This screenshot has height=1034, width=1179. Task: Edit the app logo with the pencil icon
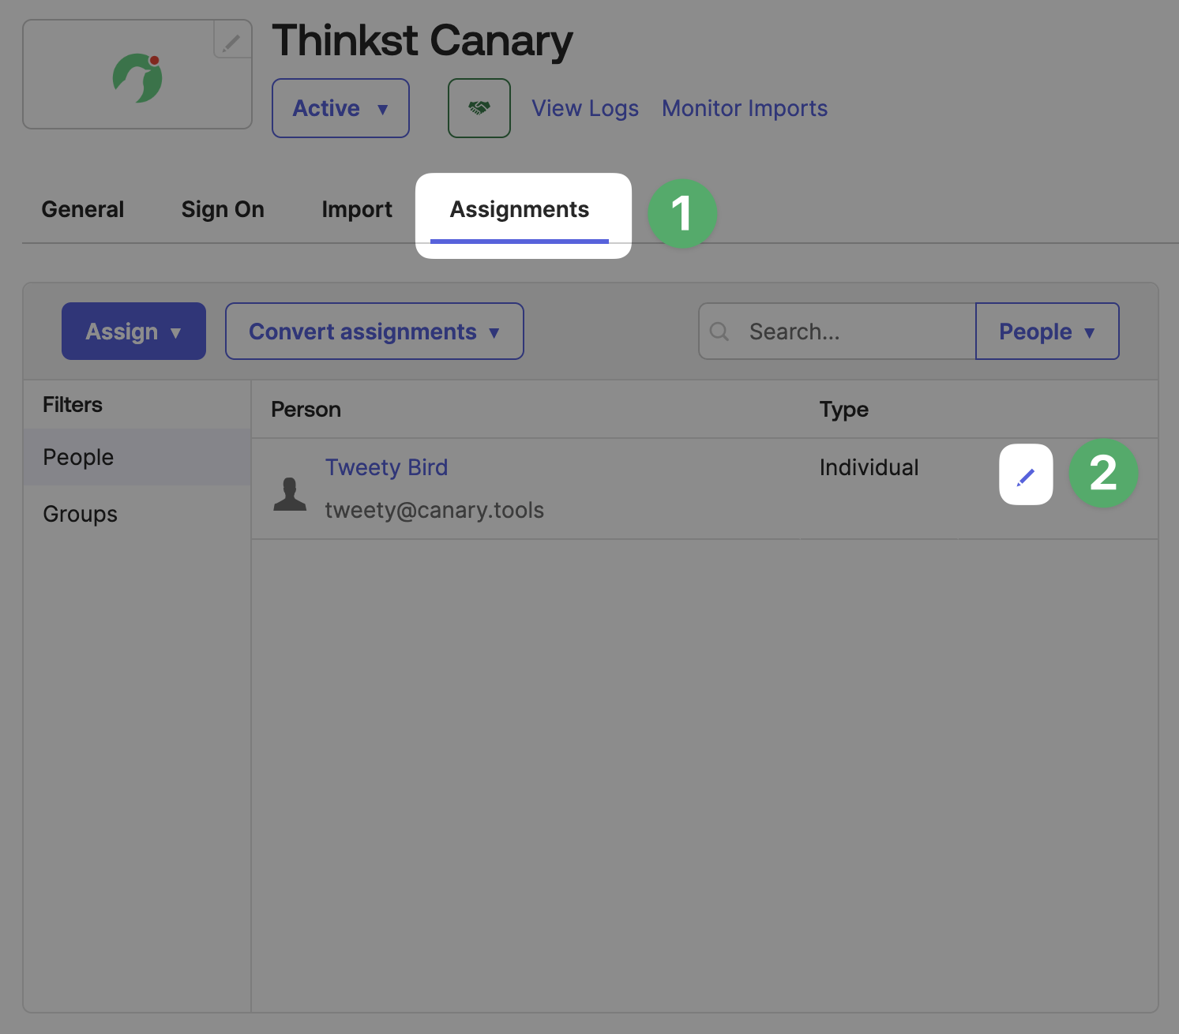point(231,41)
